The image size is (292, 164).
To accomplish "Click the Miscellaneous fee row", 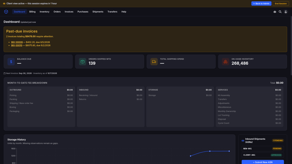I will (x=249, y=107).
